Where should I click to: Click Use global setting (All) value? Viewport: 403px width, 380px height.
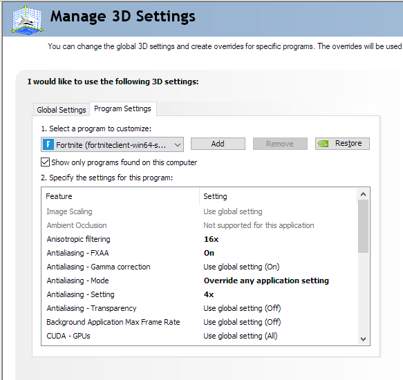click(241, 336)
